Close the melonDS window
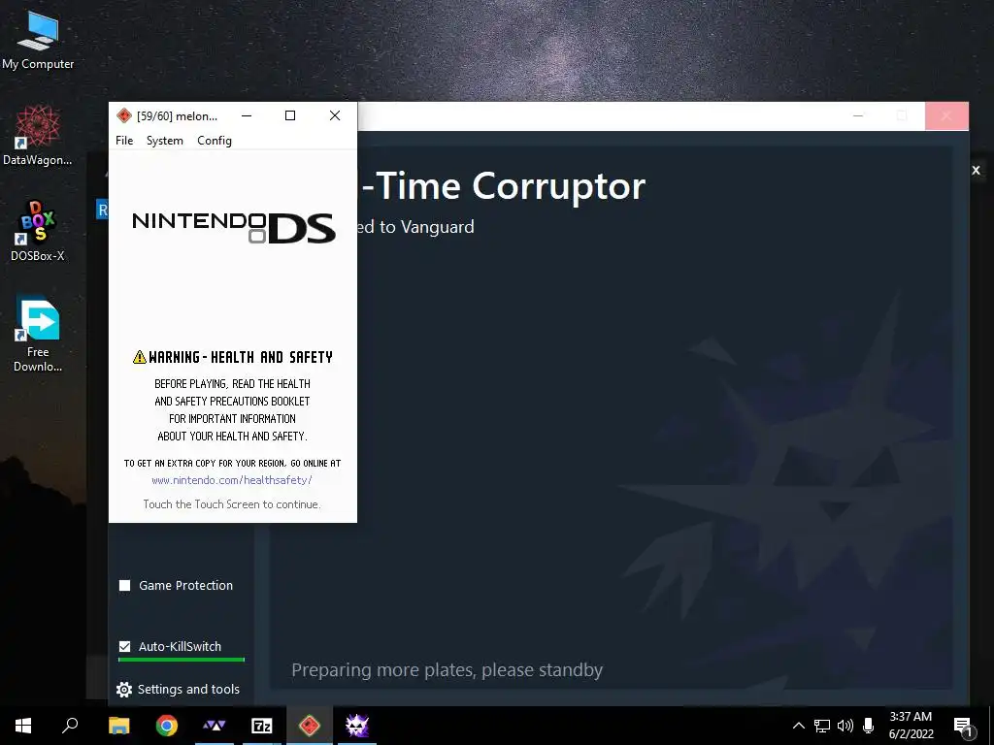The height and width of the screenshot is (745, 994). (335, 115)
